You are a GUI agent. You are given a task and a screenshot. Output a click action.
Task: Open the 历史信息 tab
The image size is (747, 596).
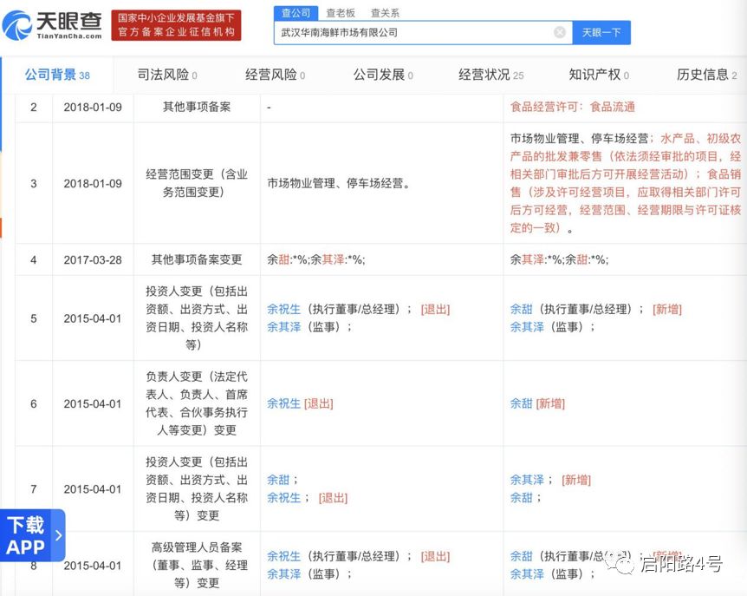click(x=707, y=75)
